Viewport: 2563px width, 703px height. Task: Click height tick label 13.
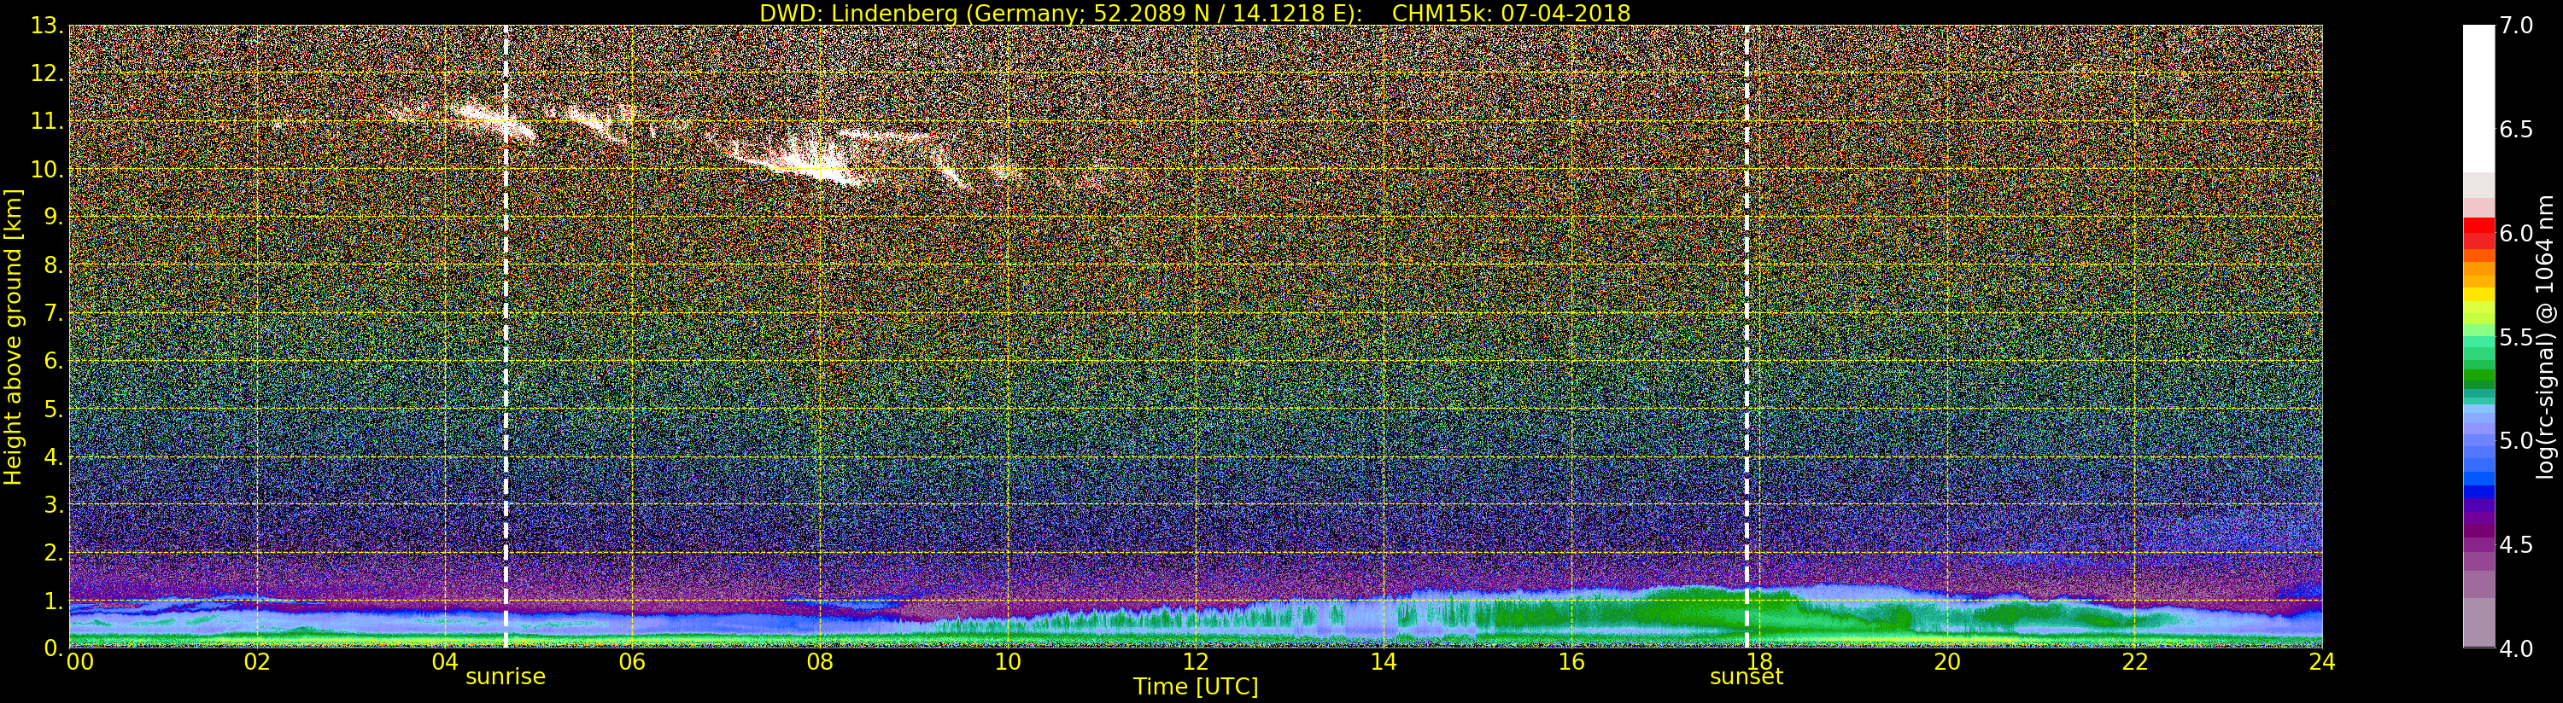[47, 26]
